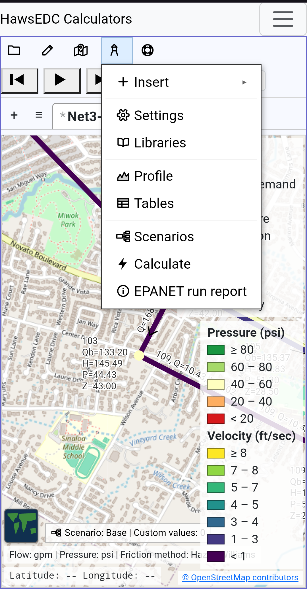Skip to first time step
The width and height of the screenshot is (307, 590).
tap(19, 80)
